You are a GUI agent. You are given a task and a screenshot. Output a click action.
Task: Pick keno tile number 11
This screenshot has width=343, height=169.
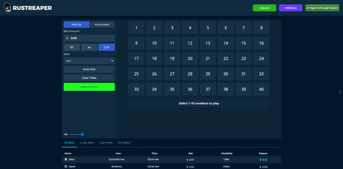coord(172,43)
